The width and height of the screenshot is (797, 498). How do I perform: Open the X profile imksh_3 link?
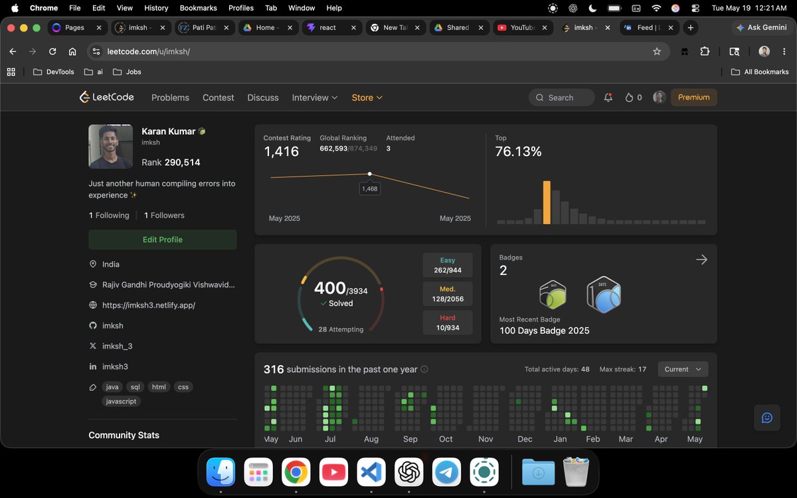(117, 347)
